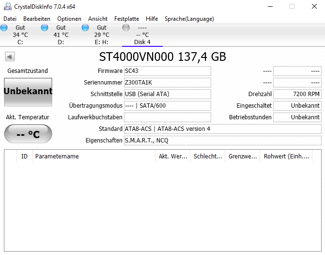Click the Eigenschaften field S.M.A.R.T., NCQ
The width and height of the screenshot is (325, 255).
223,141
